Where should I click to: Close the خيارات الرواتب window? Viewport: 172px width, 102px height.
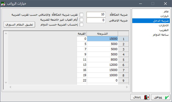[x=165, y=4]
